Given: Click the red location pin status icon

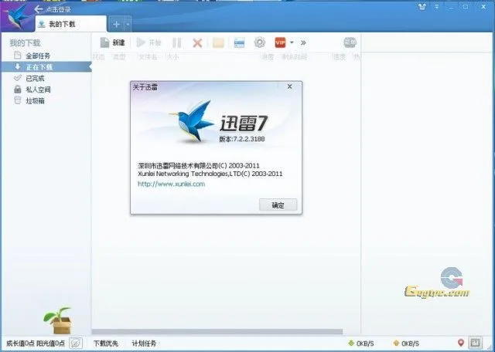Looking at the screenshot, I should point(461,343).
